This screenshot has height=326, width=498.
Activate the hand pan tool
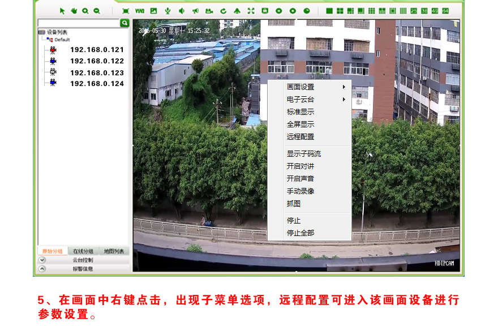[x=74, y=11]
